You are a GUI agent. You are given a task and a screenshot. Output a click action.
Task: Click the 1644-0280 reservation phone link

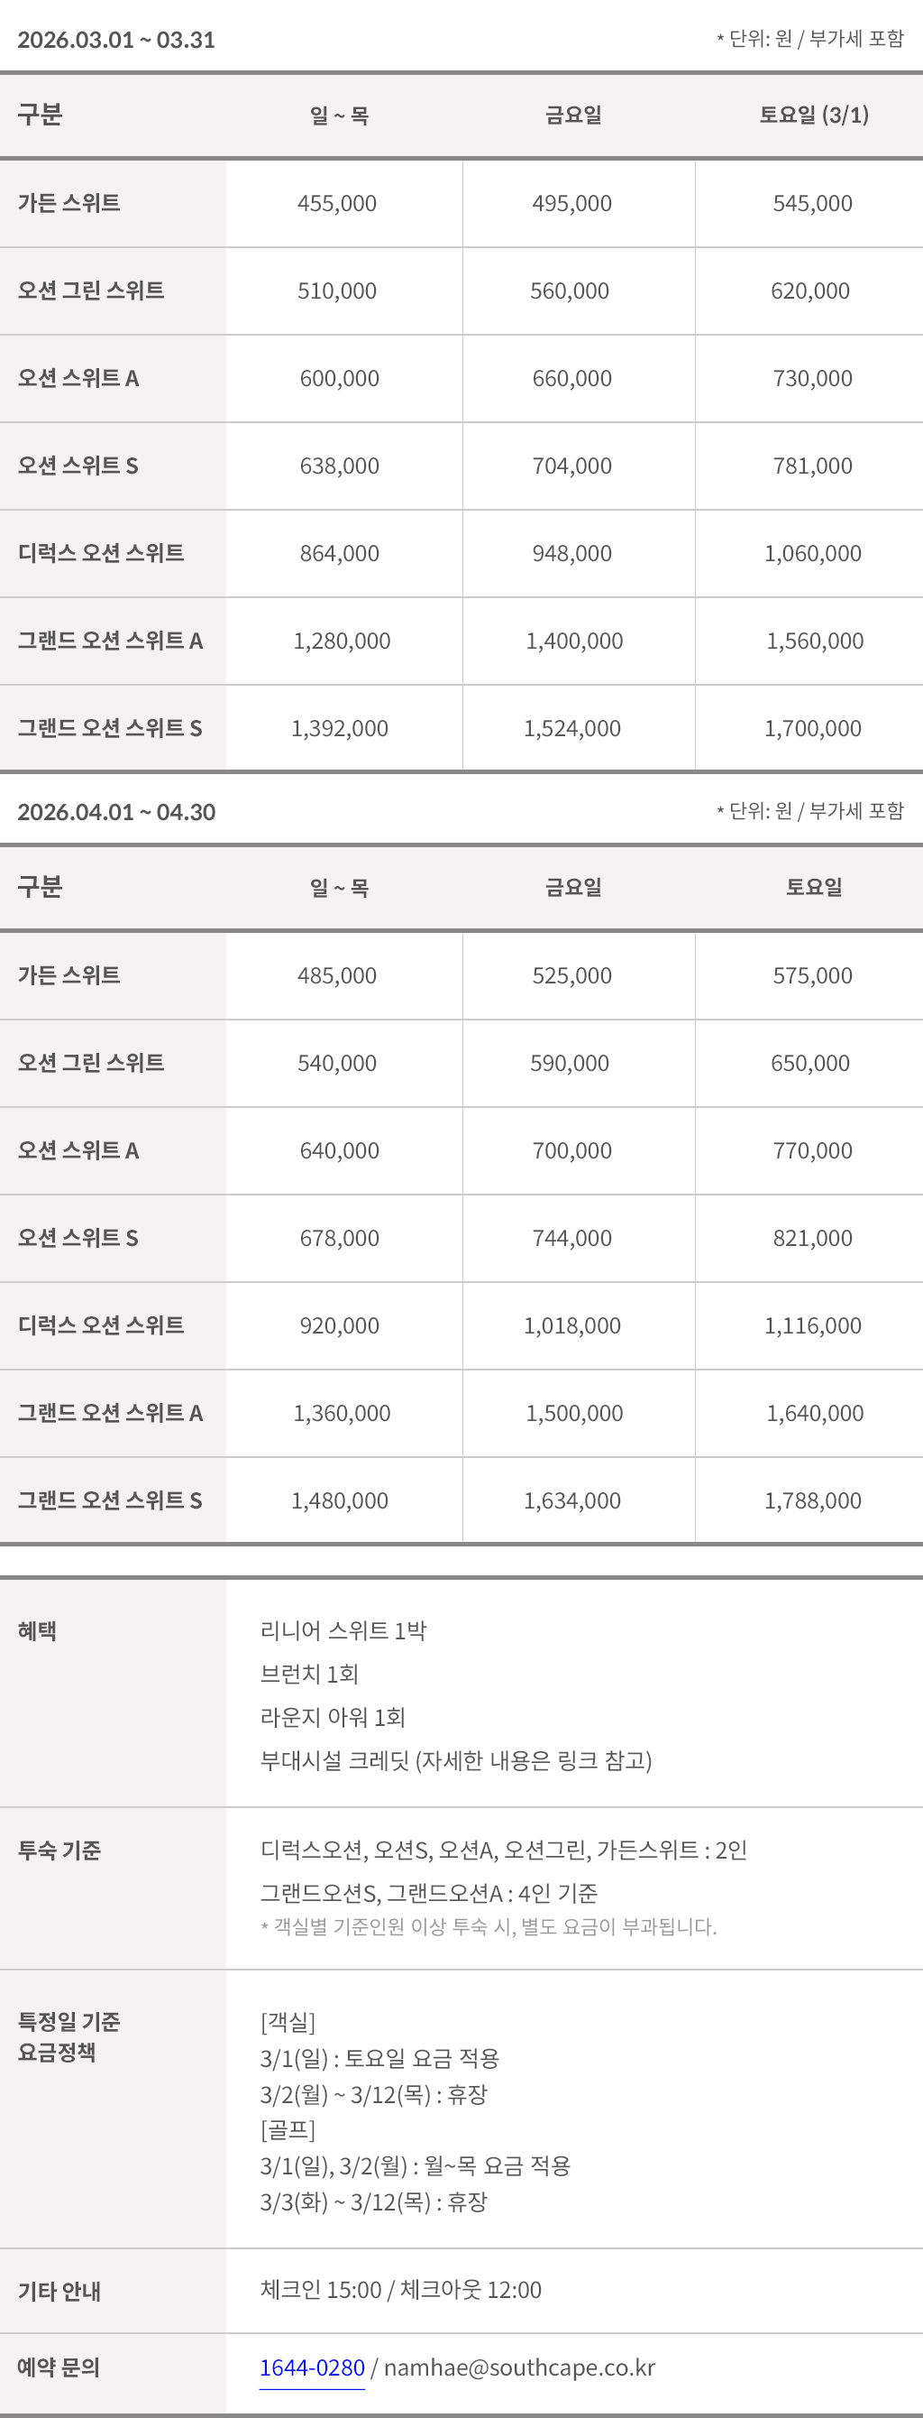coord(311,2367)
